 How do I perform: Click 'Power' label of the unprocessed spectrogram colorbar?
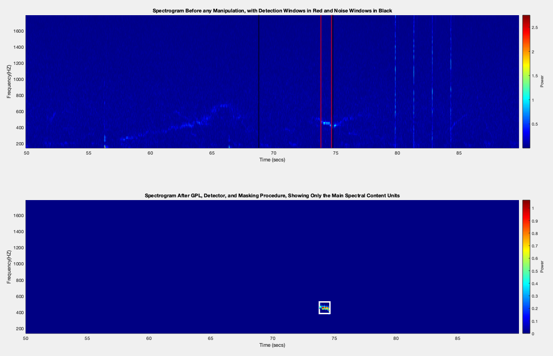coord(542,81)
